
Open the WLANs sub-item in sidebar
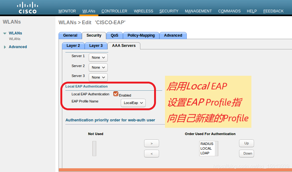pos(15,39)
